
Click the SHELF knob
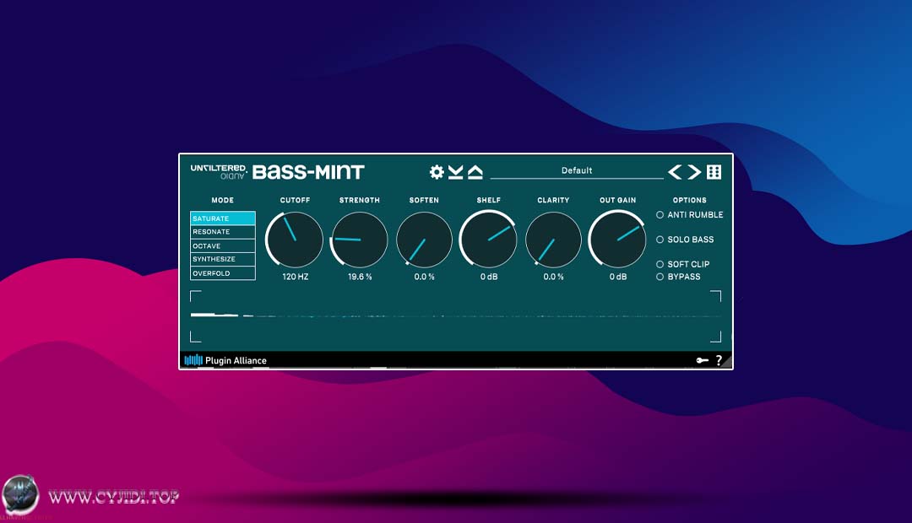coord(489,240)
